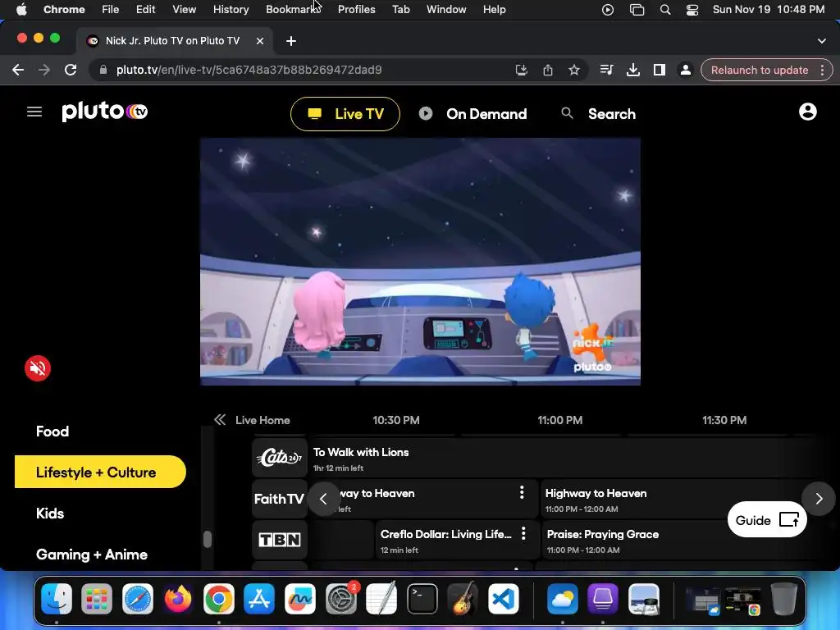Open Spotlight search in menu bar
This screenshot has width=840, height=630.
coord(664,10)
